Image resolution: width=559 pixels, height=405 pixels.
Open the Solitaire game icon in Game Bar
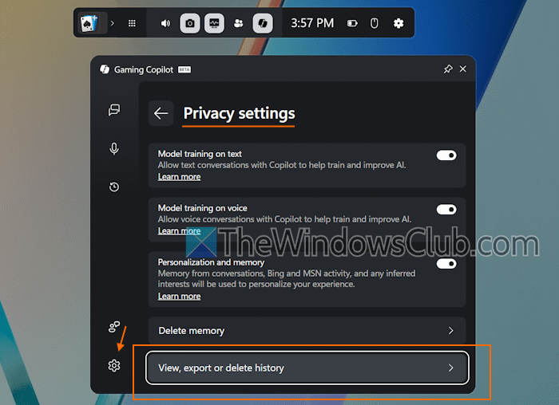point(89,23)
